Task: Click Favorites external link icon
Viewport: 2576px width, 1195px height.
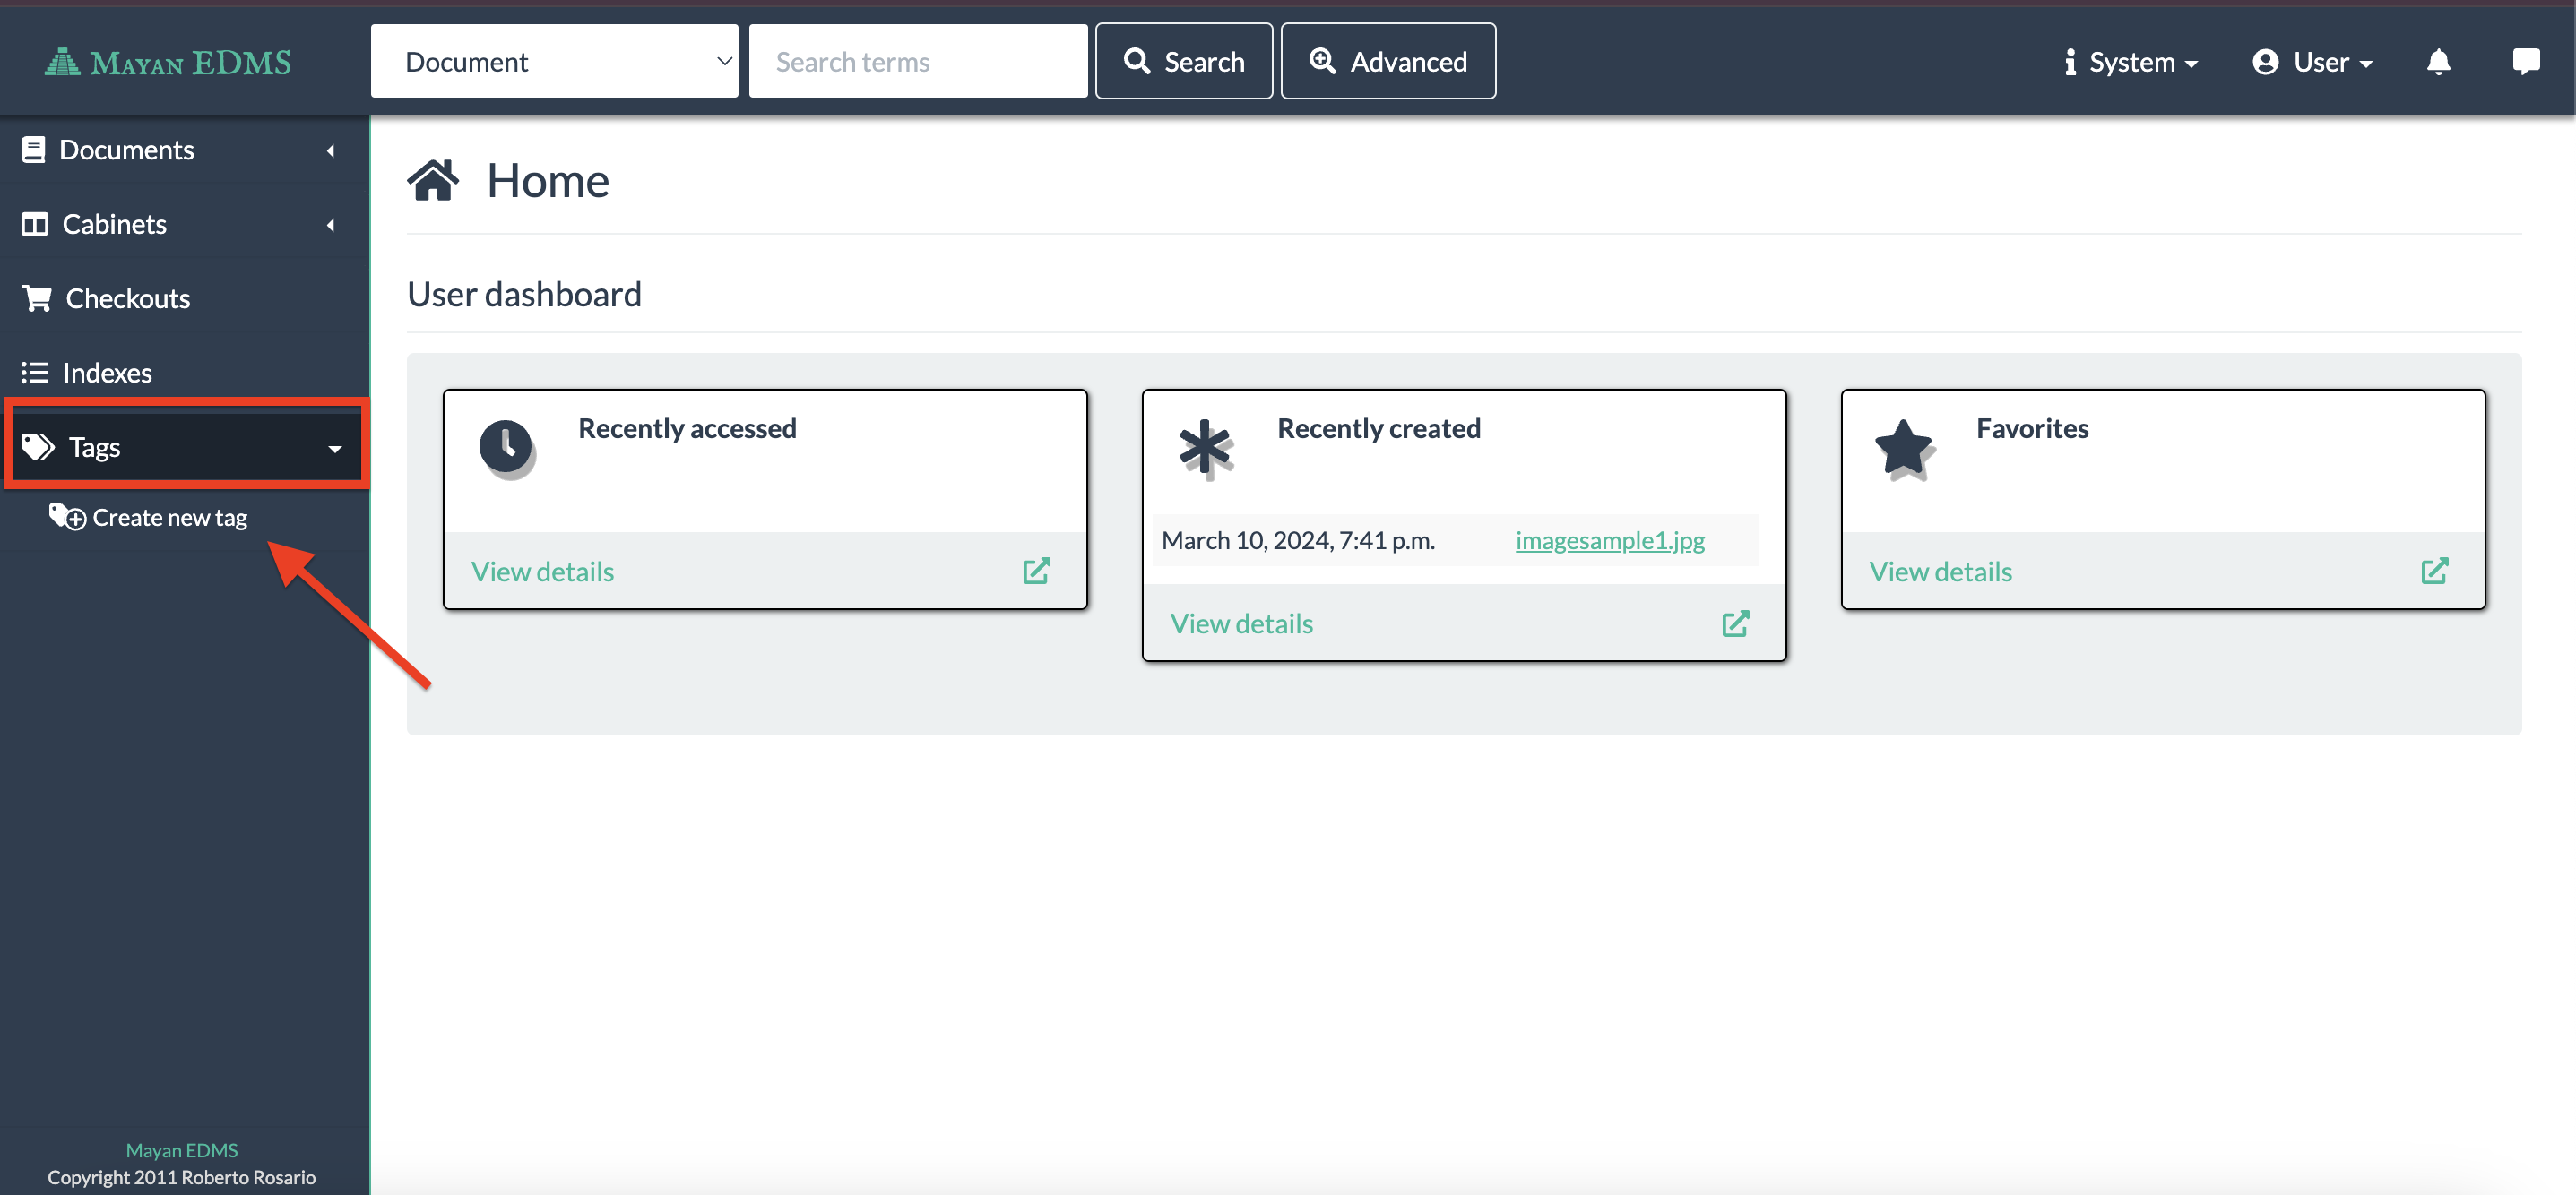Action: point(2434,571)
